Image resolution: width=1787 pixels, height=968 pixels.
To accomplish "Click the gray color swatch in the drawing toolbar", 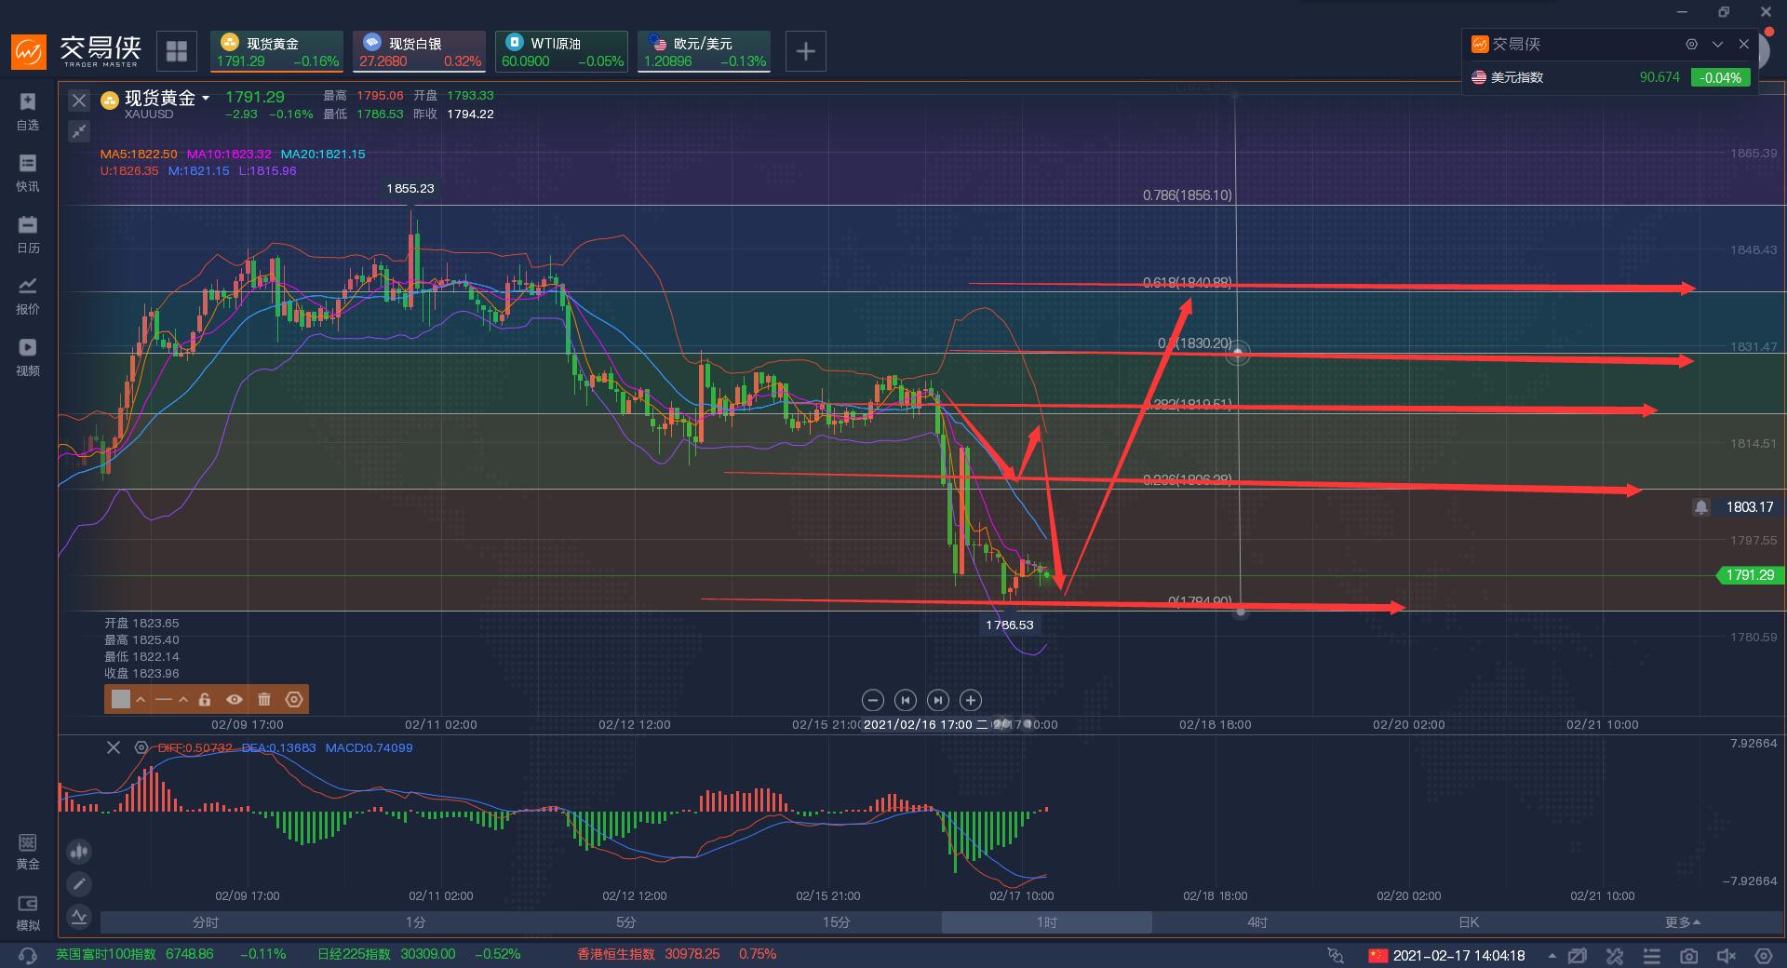I will (121, 699).
